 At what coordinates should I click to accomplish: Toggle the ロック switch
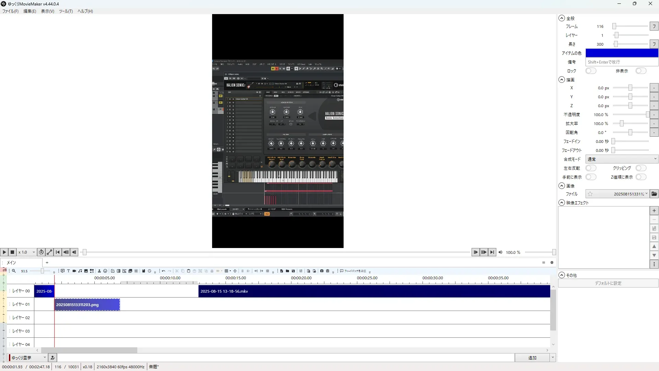pos(591,71)
